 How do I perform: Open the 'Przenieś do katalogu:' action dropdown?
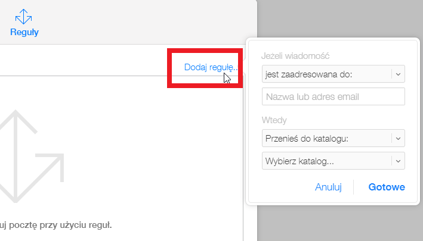tap(333, 138)
